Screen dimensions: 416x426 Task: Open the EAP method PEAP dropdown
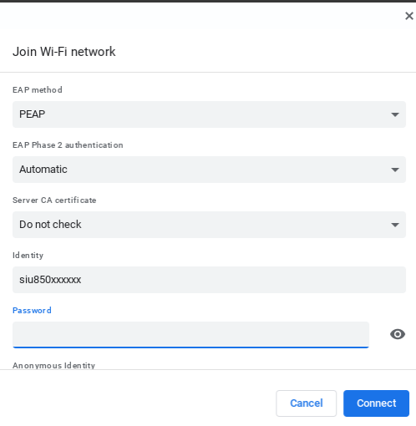click(x=209, y=114)
